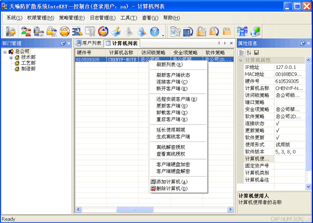
Task: Click the padlock in red circle icon
Action: tap(64, 32)
